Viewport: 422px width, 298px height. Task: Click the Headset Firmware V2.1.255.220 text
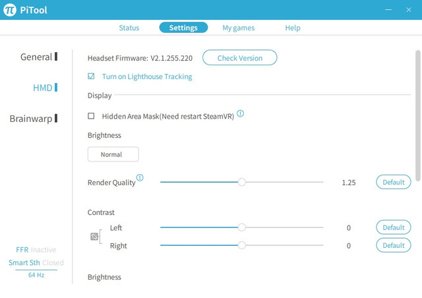click(x=140, y=58)
